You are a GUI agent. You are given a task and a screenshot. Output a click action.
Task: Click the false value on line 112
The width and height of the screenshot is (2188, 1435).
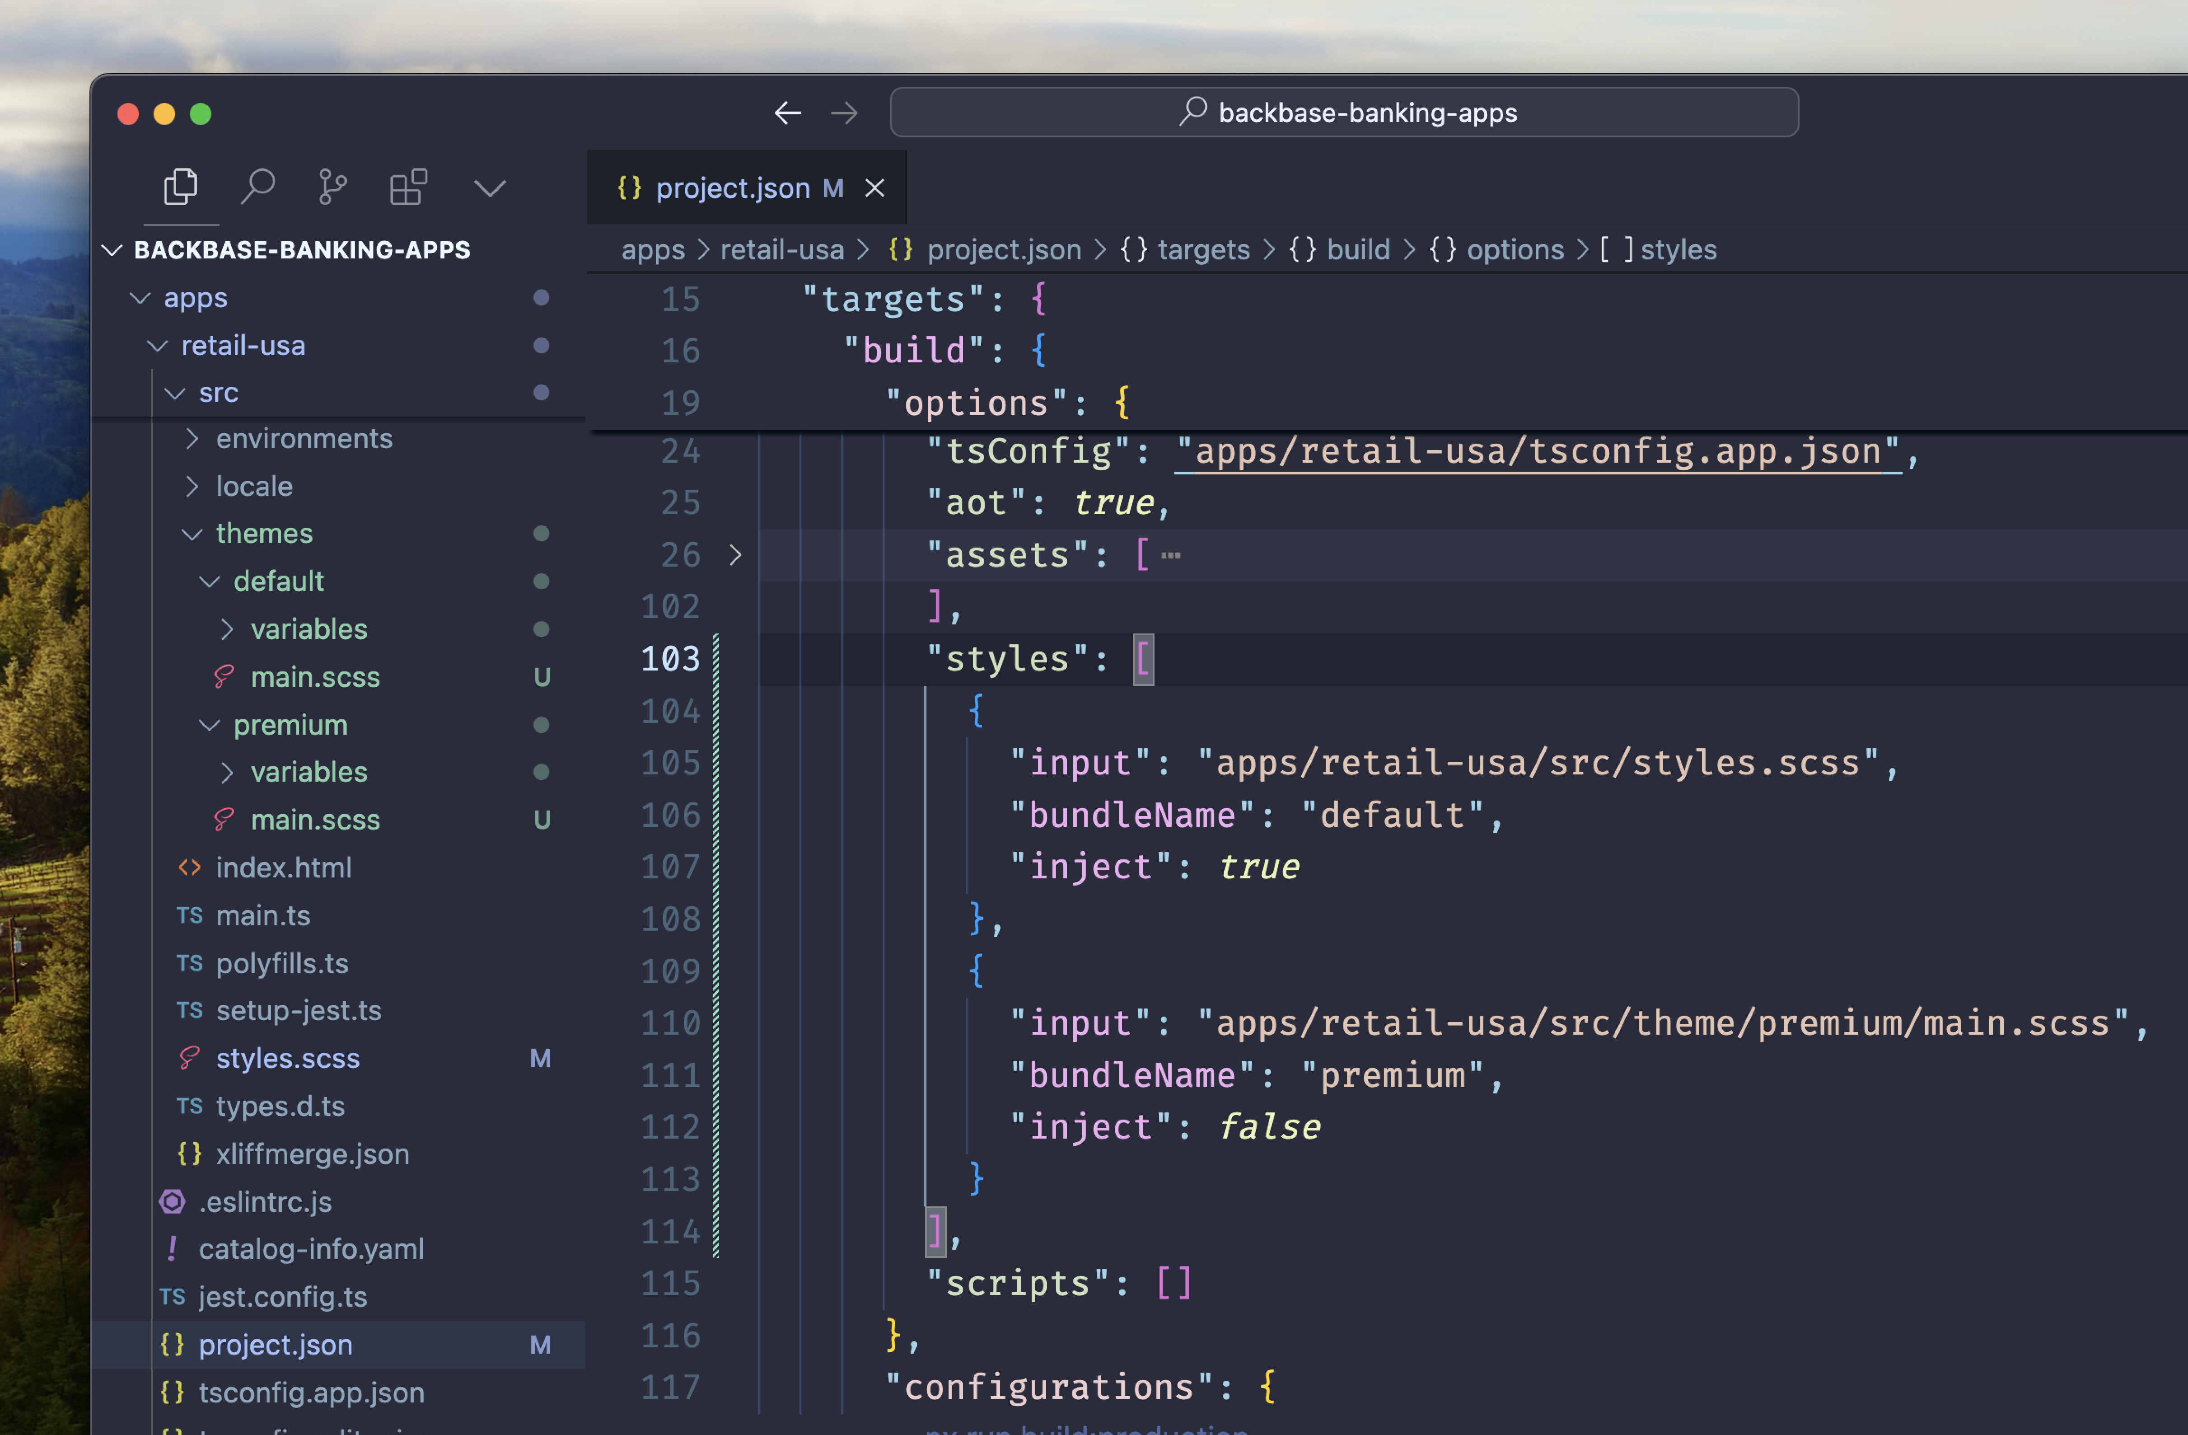point(1270,1127)
